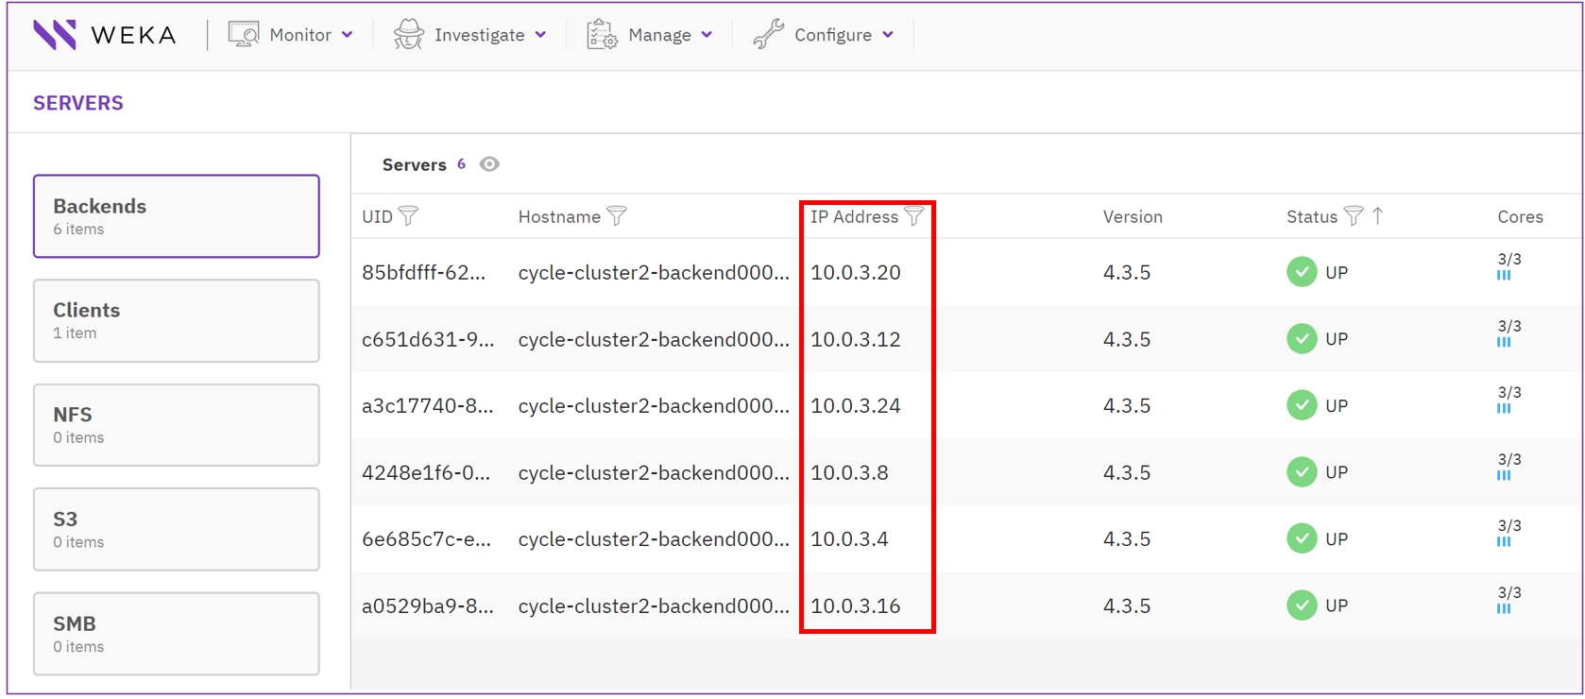This screenshot has height=699, width=1585.
Task: Open the UID column filter
Action: coord(408,216)
